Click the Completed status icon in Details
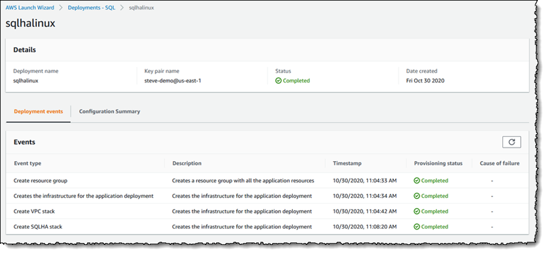Image resolution: width=549 pixels, height=255 pixels. [x=278, y=81]
